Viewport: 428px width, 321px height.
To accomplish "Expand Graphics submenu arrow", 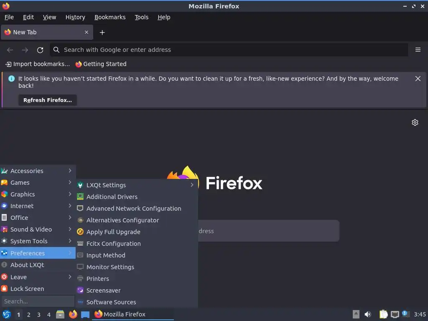I will pyautogui.click(x=70, y=194).
